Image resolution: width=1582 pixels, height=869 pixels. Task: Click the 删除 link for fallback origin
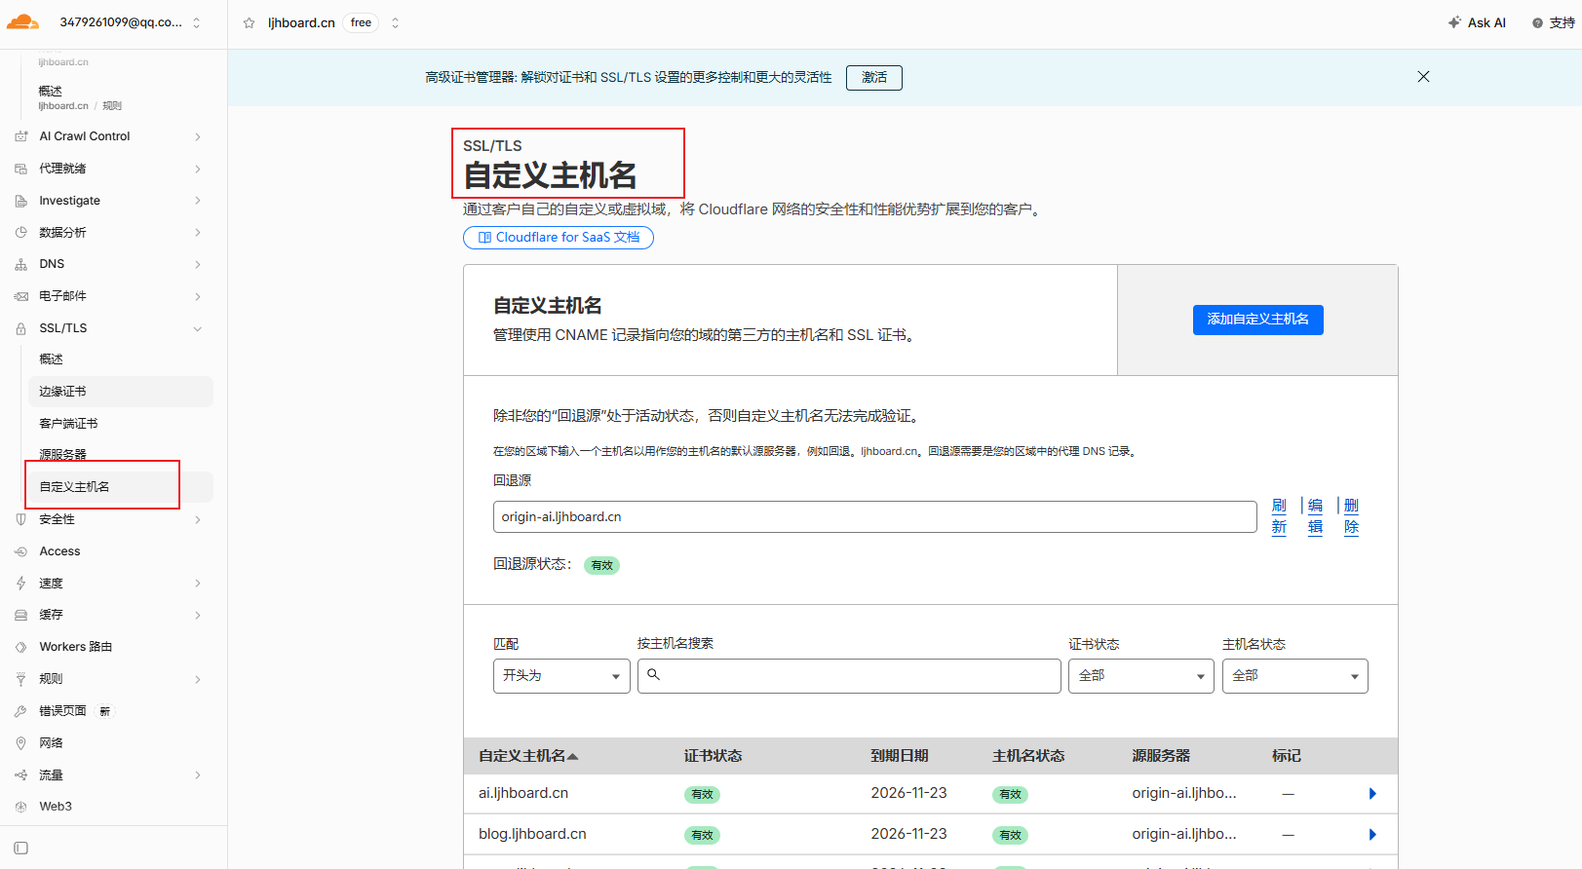pyautogui.click(x=1351, y=516)
